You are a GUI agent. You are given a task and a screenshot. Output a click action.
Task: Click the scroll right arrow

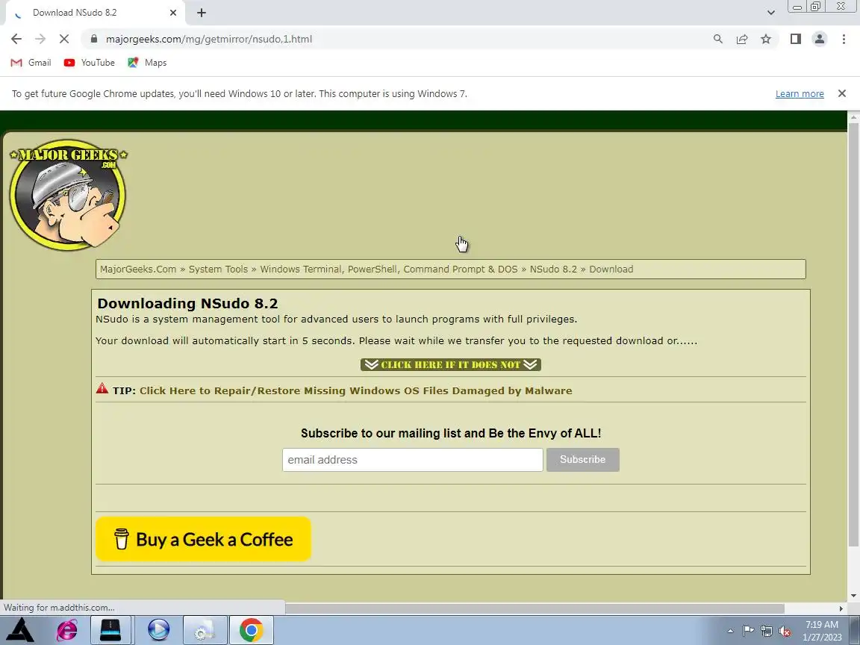pos(841,609)
